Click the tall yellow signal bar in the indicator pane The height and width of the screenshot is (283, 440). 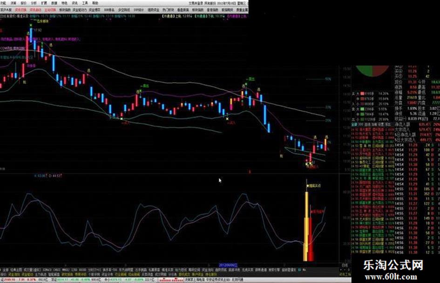click(306, 226)
